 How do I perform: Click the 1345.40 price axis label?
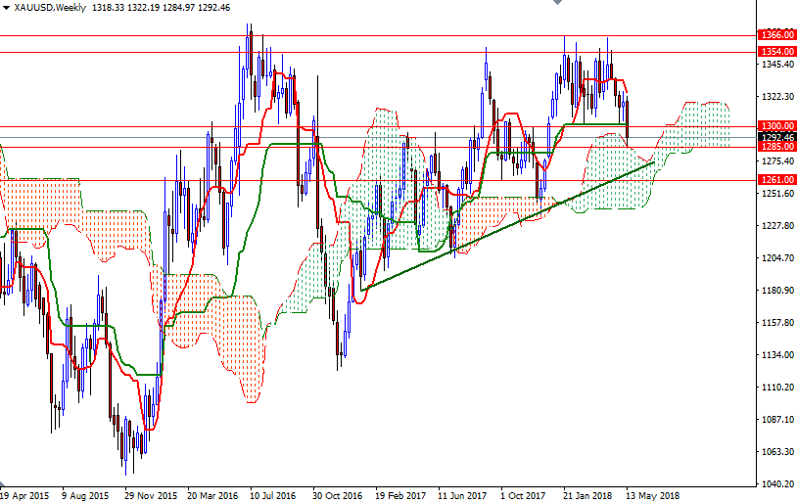(x=775, y=65)
